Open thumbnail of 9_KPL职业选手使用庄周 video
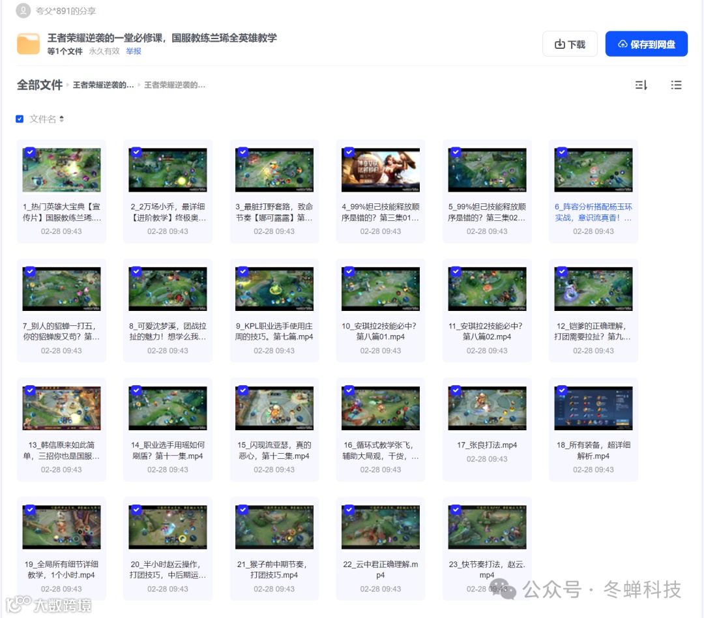The image size is (704, 618). 274,289
